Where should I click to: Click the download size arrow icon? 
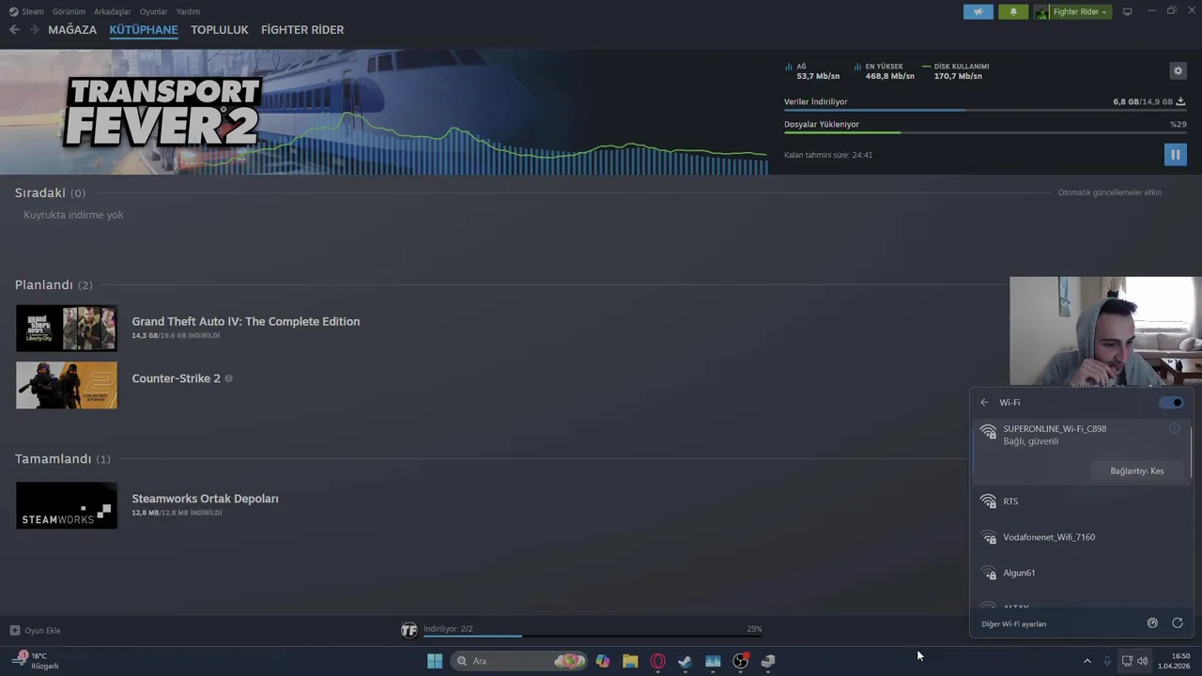pos(1180,101)
